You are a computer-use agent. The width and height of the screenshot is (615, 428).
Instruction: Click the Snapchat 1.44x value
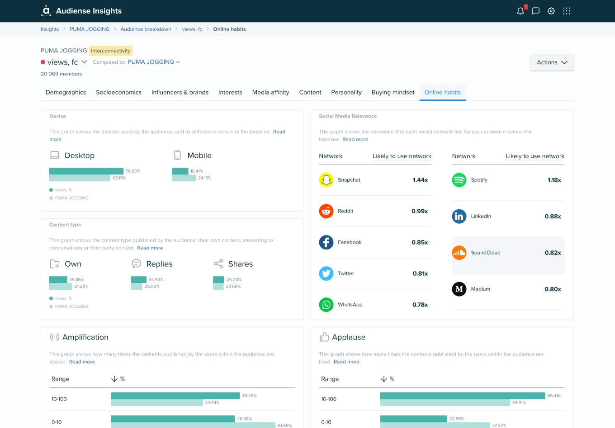(420, 180)
